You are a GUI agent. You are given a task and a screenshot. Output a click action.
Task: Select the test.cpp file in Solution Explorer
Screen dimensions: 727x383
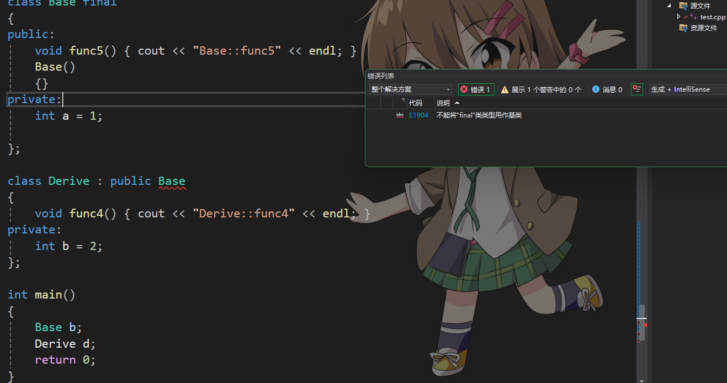tap(713, 17)
